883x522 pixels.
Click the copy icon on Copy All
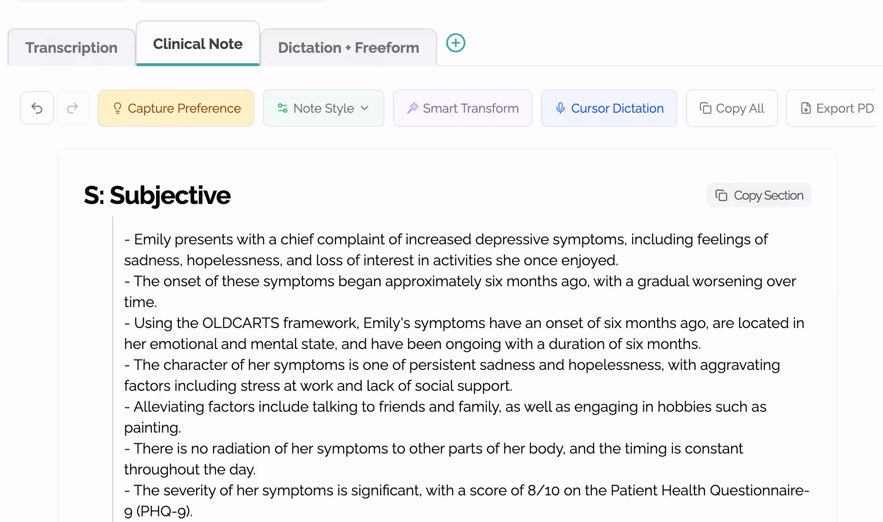coord(705,108)
